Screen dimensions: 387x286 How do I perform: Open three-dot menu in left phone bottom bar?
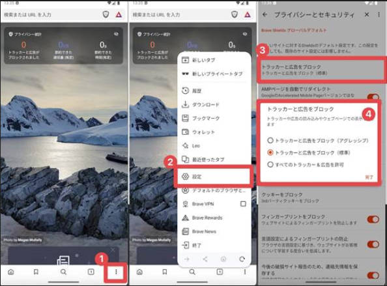click(116, 272)
